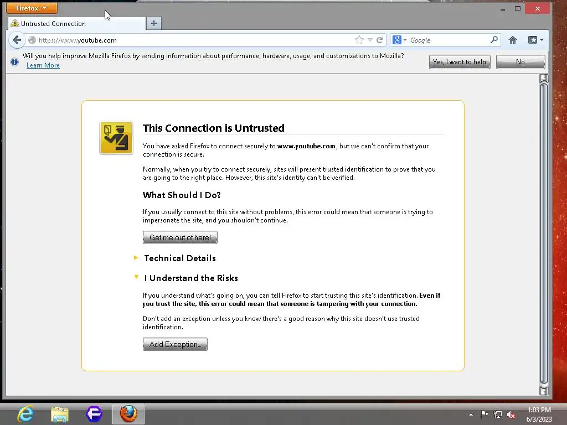The height and width of the screenshot is (425, 567).
Task: Click the This Connection is Untrusted heading
Action: coord(214,128)
